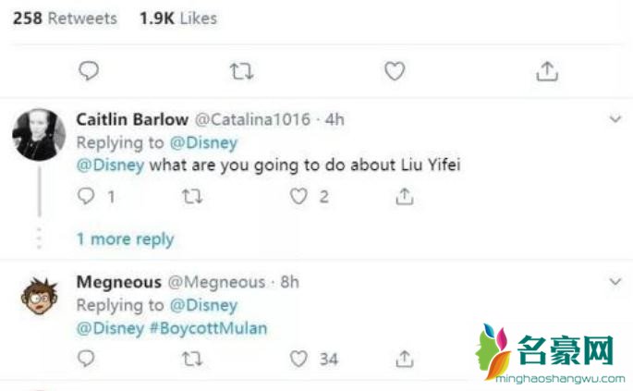Reply to Megneous's tweet
Viewport: 633px width, 391px height.
88,358
